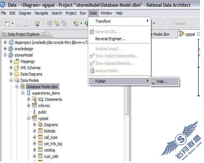204x163 pixels.
Task: Switch to the Model.dbm editor tab
Action: (160, 34)
